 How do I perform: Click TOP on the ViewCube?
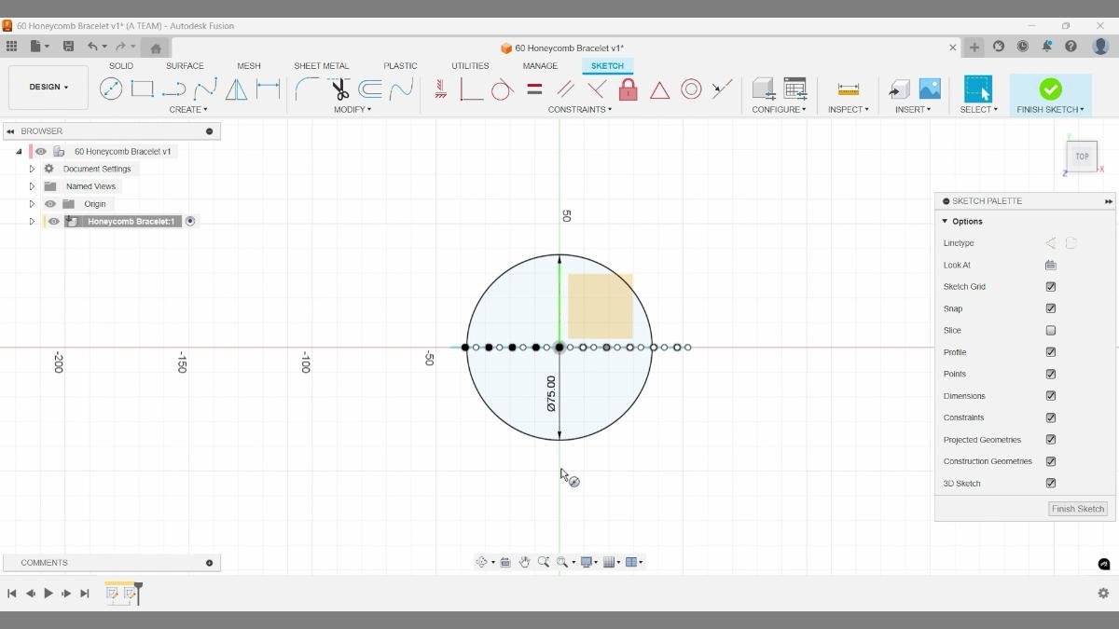point(1081,156)
